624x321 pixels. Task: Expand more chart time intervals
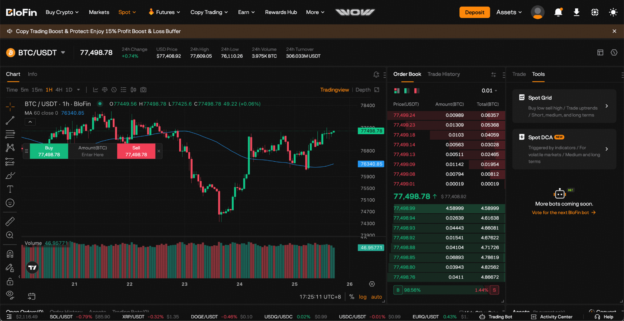click(78, 90)
